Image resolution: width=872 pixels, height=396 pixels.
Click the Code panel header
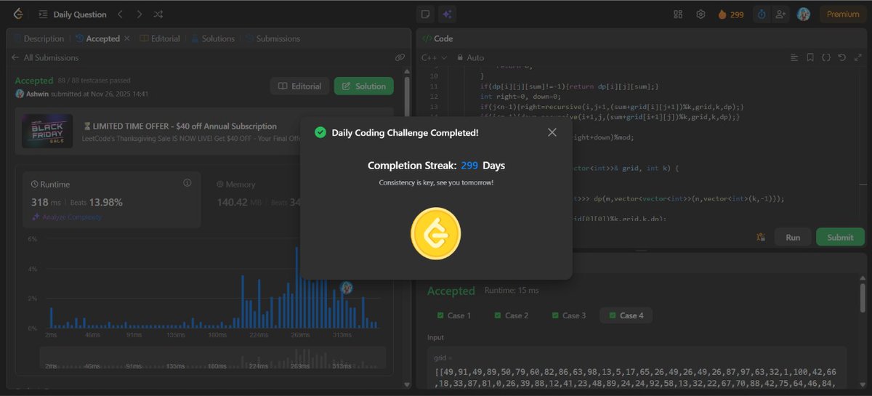[437, 39]
